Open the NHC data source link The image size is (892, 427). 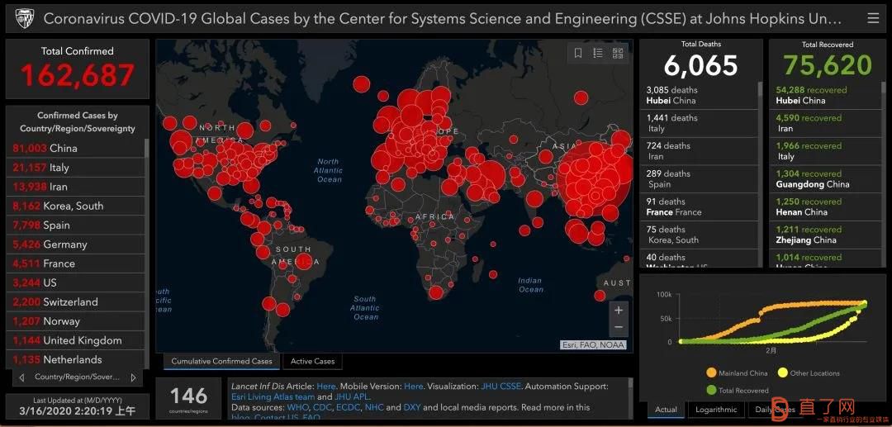[374, 407]
